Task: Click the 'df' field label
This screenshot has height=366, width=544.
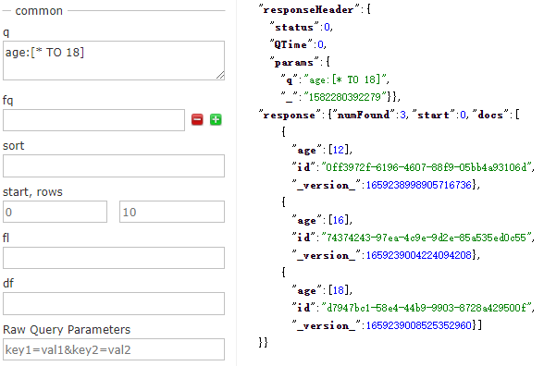Action: click(x=8, y=283)
